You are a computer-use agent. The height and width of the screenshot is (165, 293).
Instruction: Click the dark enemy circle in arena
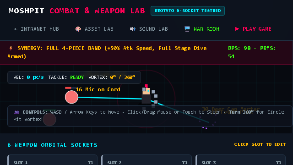click(x=49, y=119)
